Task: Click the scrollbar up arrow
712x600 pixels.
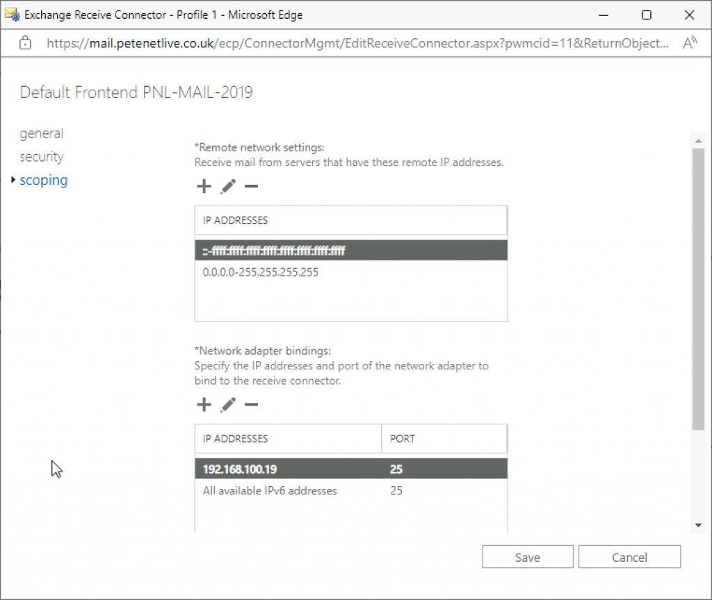Action: pos(699,140)
